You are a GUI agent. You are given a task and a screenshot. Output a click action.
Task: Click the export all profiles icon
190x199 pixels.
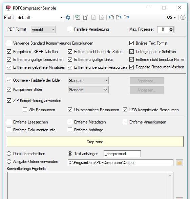pos(127,17)
